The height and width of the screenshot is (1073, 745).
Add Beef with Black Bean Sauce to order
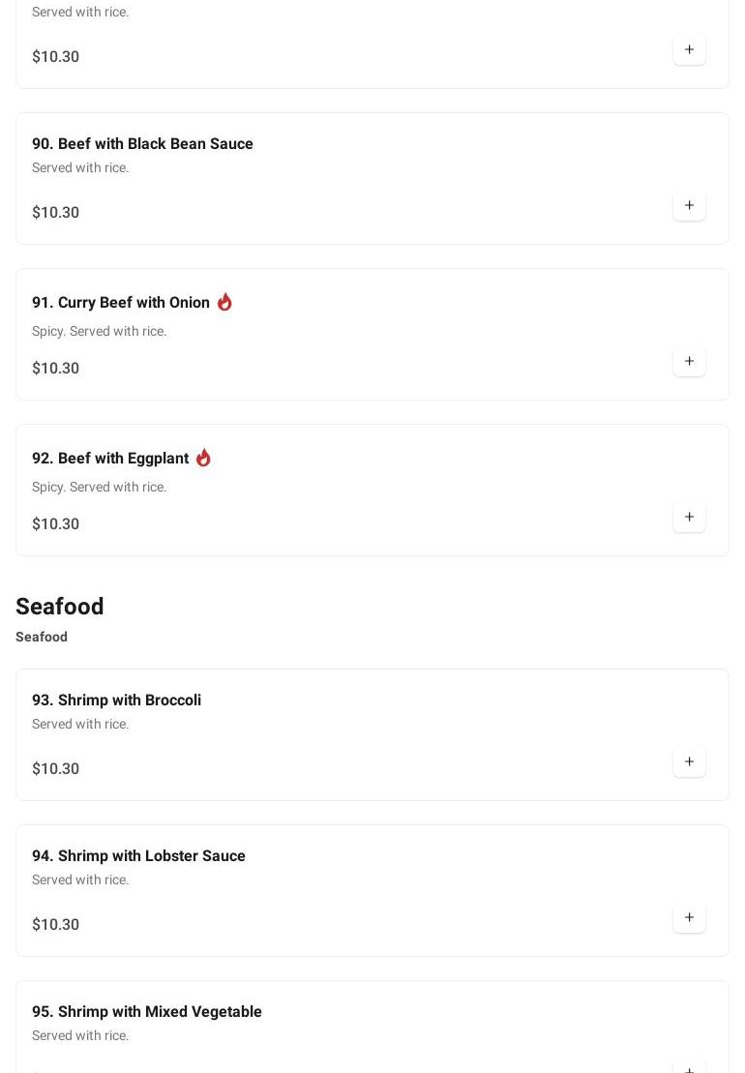tap(689, 206)
